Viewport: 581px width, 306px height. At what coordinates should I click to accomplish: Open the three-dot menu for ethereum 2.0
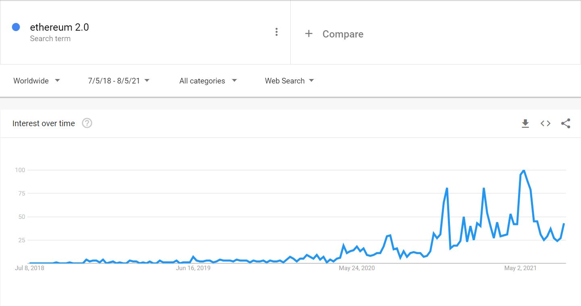(x=276, y=32)
